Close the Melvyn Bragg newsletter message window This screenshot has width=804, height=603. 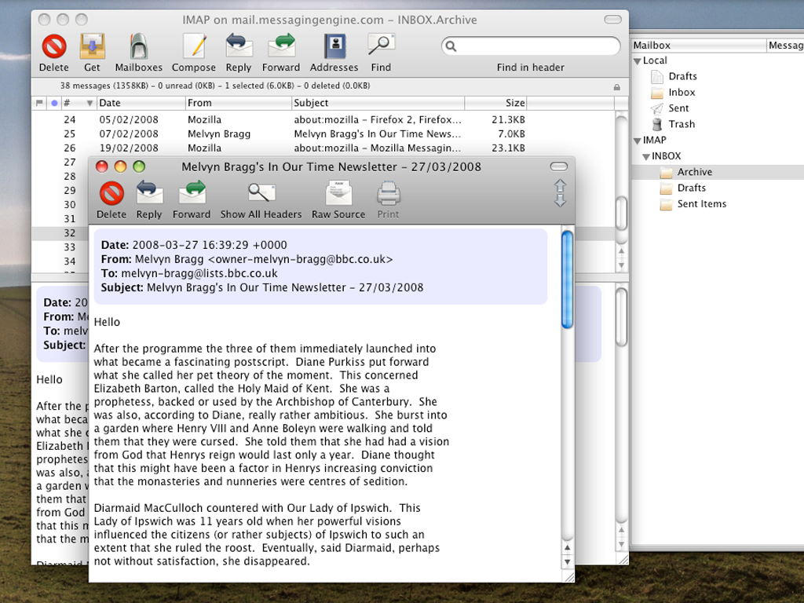tap(102, 166)
